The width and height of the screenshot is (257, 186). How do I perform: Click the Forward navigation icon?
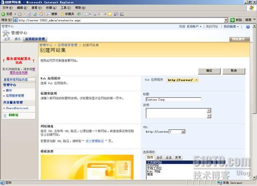pos(20,14)
